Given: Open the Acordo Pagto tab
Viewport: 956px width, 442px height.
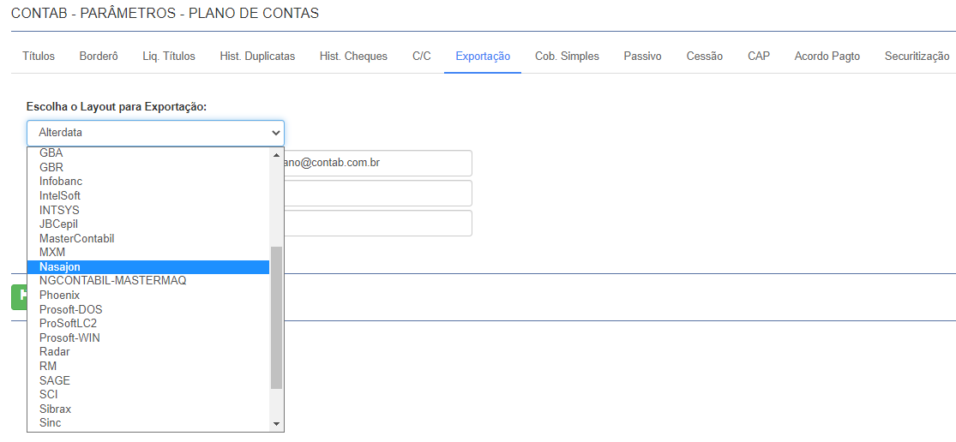Looking at the screenshot, I should (x=827, y=56).
